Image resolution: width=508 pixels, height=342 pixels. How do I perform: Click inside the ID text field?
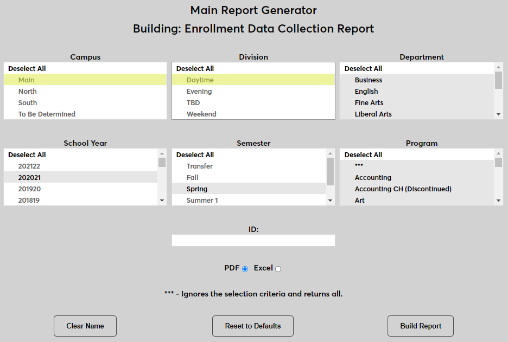[253, 240]
